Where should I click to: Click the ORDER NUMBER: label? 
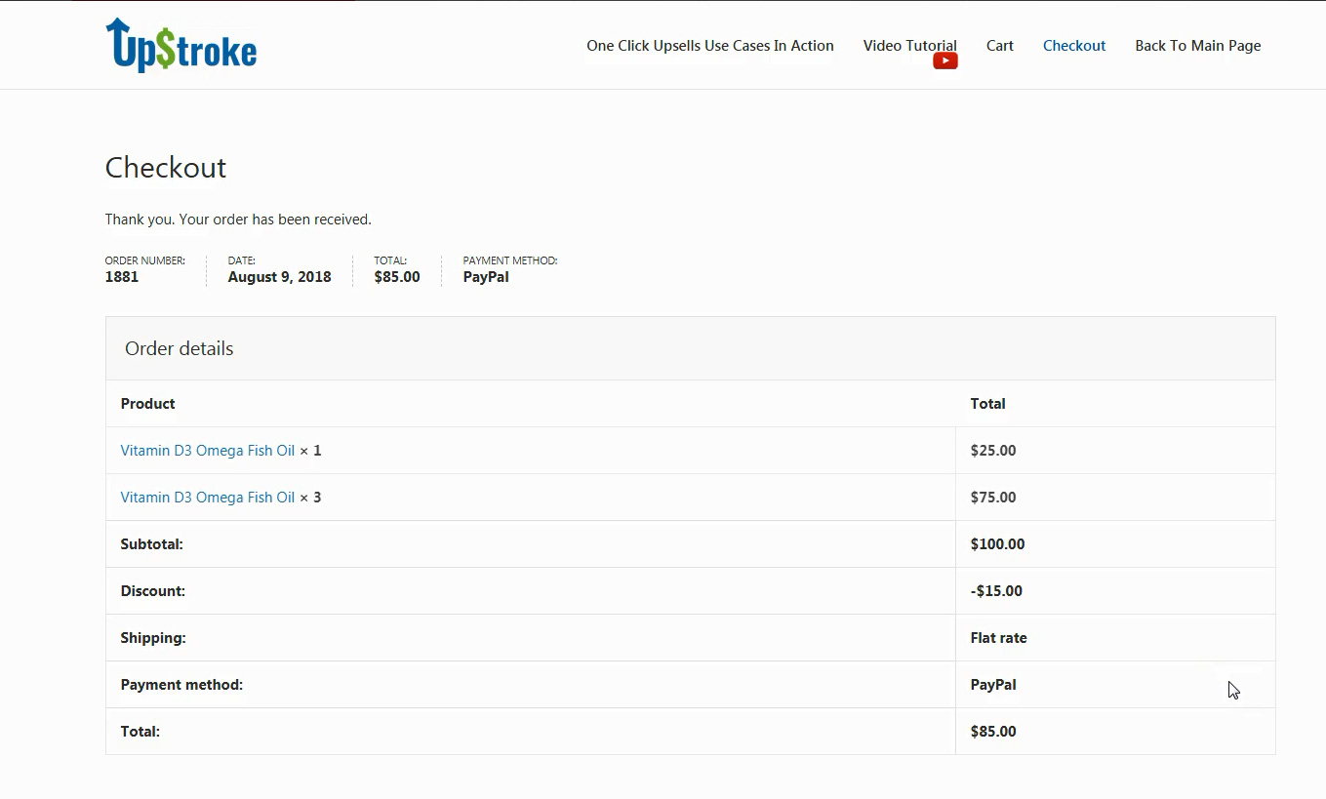click(144, 260)
